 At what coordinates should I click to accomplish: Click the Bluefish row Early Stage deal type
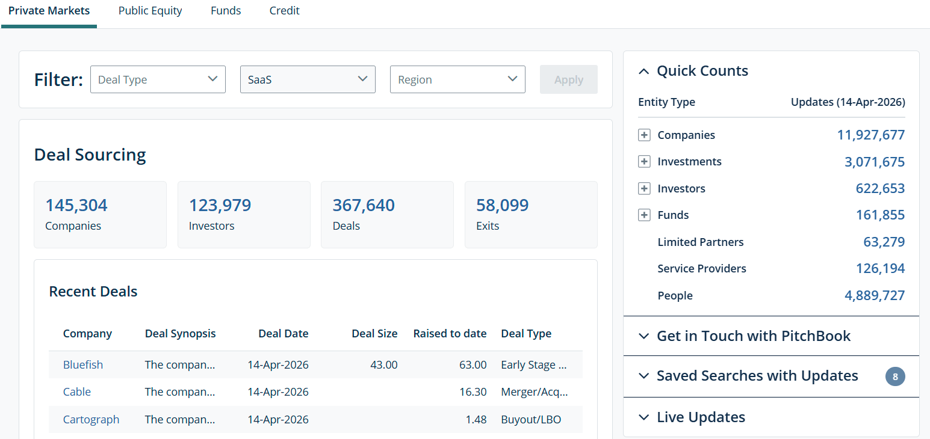[534, 364]
